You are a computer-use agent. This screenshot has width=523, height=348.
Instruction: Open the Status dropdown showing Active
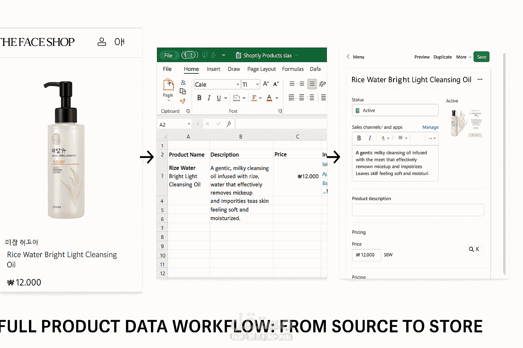click(395, 110)
